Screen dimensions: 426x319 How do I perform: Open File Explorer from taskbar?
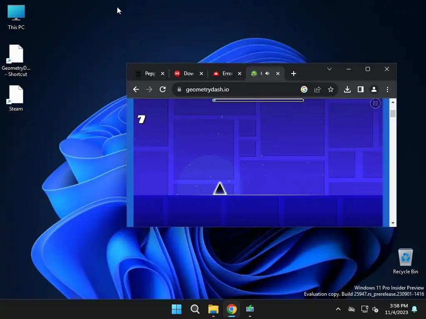tap(213, 309)
